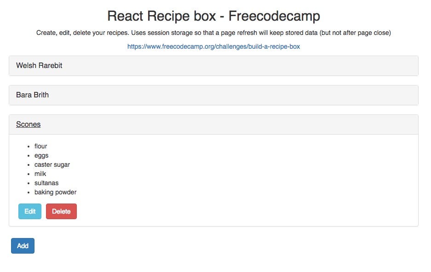Click the milk ingredient entry
The image size is (431, 272).
40,174
